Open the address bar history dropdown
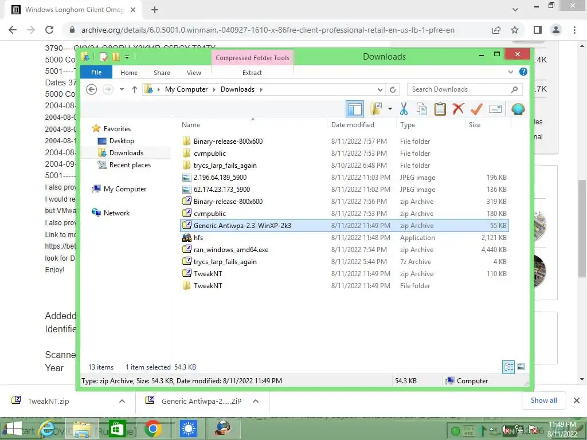The image size is (587, 440). coord(380,89)
